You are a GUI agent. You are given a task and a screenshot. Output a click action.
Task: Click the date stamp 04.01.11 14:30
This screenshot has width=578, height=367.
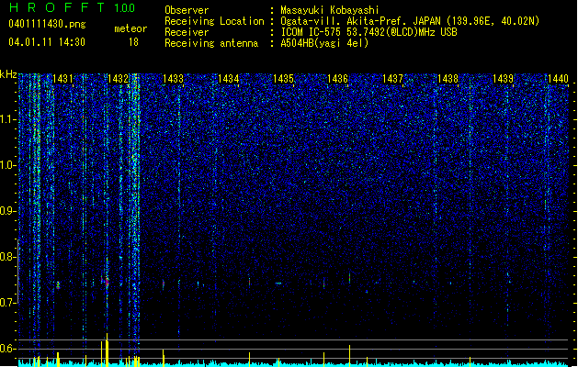tap(47, 42)
